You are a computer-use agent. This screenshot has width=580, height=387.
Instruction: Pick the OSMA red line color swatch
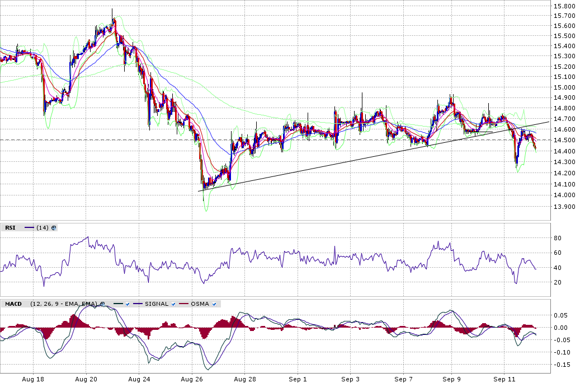pos(184,304)
